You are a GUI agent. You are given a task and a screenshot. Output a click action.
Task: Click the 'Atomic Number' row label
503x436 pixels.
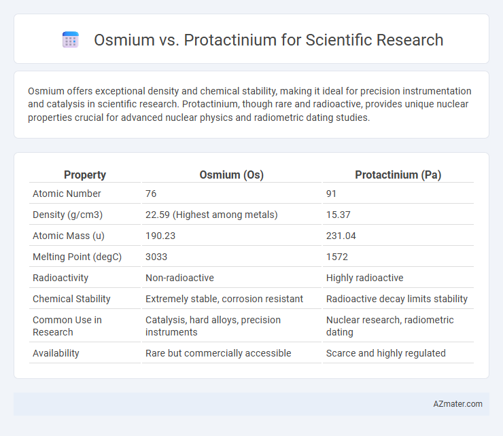[x=67, y=194]
